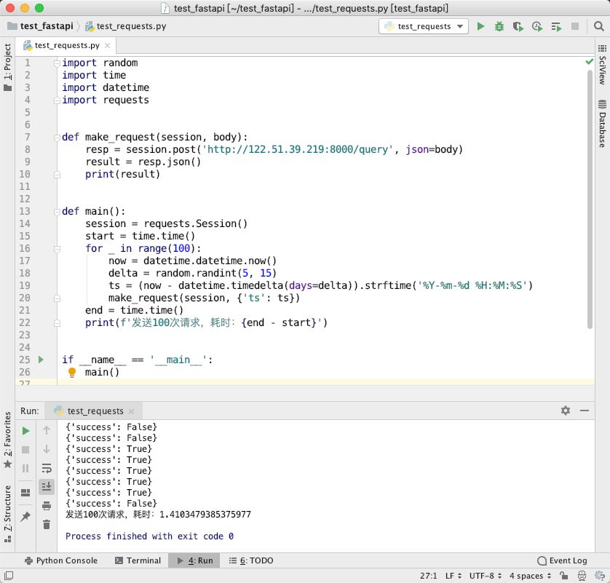Image resolution: width=610 pixels, height=583 pixels.
Task: Open the Python Console tab
Action: pos(61,560)
